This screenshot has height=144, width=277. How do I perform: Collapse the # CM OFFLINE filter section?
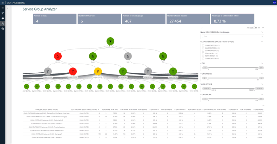point(262,74)
